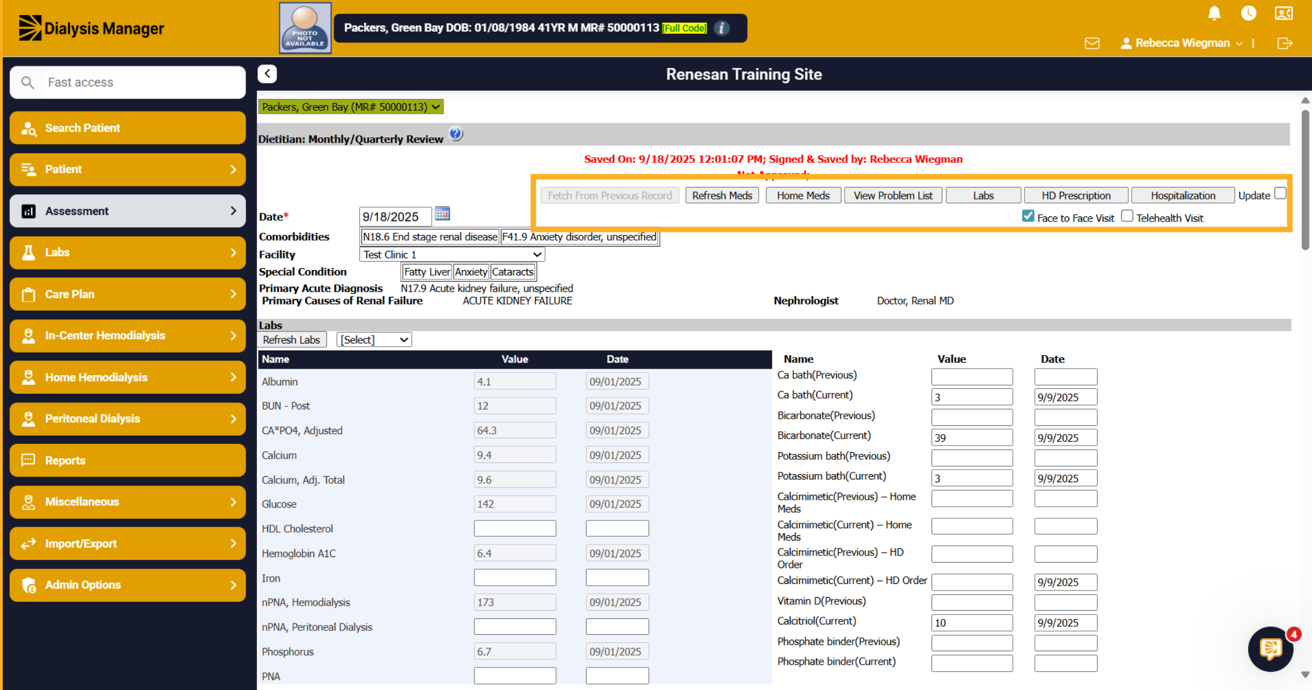Screen dimensions: 1312x690
Task: Open the mail envelope icon
Action: pos(1092,43)
